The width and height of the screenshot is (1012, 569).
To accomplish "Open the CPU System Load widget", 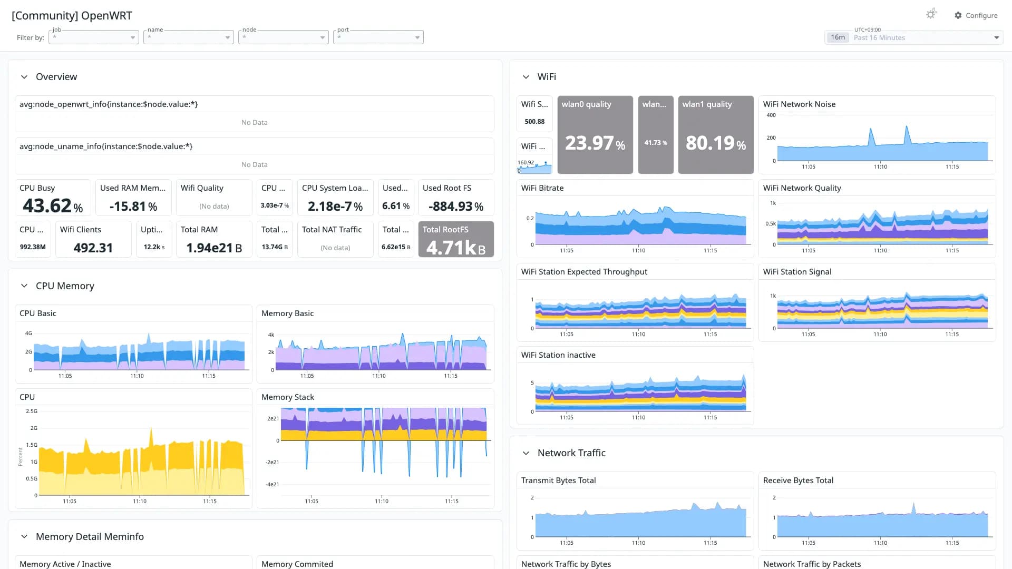I will tap(335, 198).
